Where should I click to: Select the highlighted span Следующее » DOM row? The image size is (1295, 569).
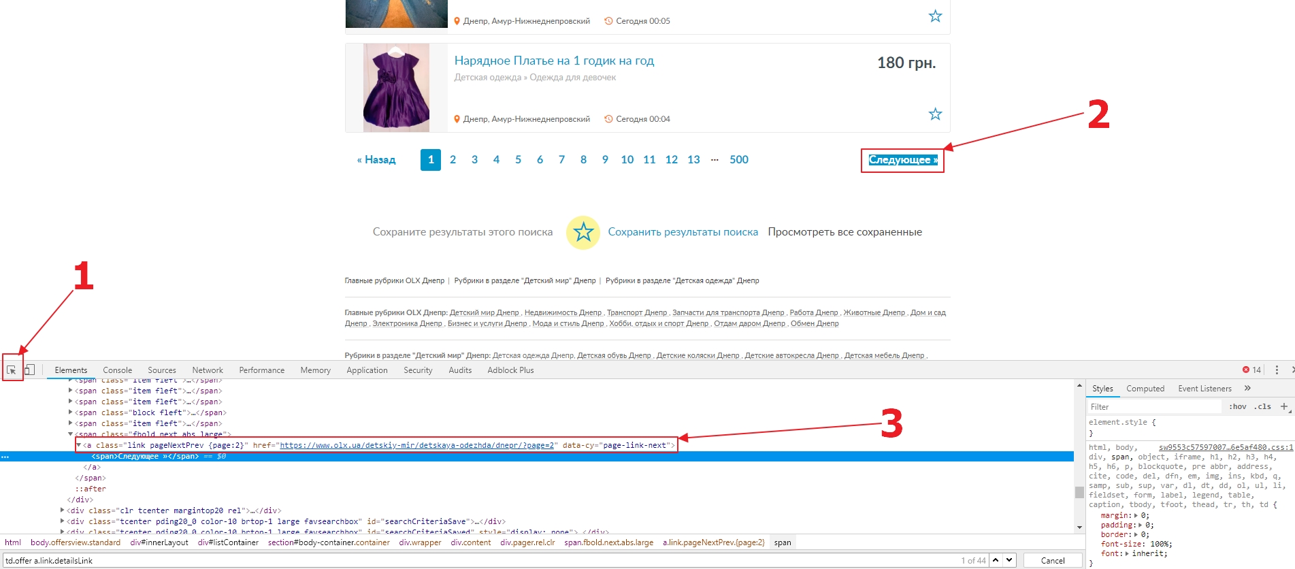pyautogui.click(x=537, y=457)
